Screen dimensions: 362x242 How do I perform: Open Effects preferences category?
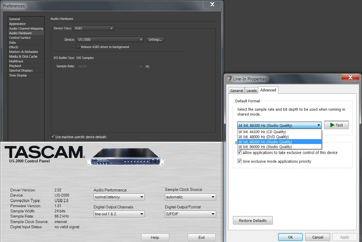[26, 47]
